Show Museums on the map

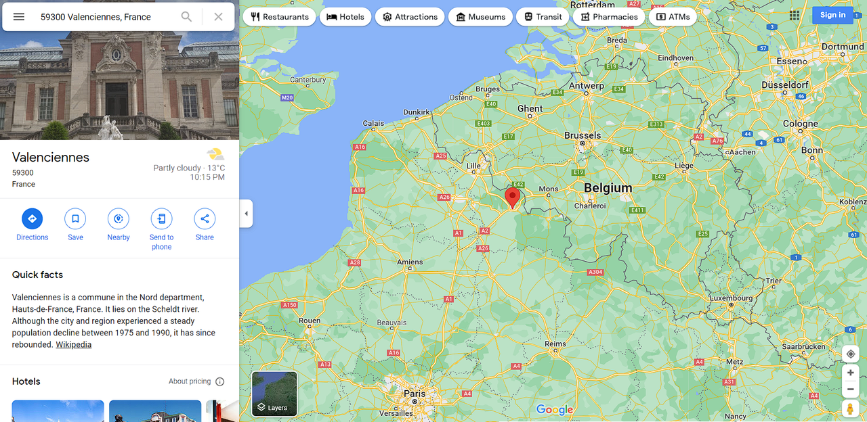point(480,17)
